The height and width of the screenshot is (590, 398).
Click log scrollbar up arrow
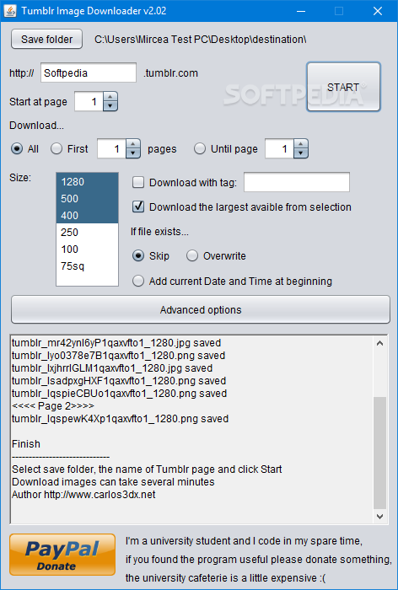point(379,343)
